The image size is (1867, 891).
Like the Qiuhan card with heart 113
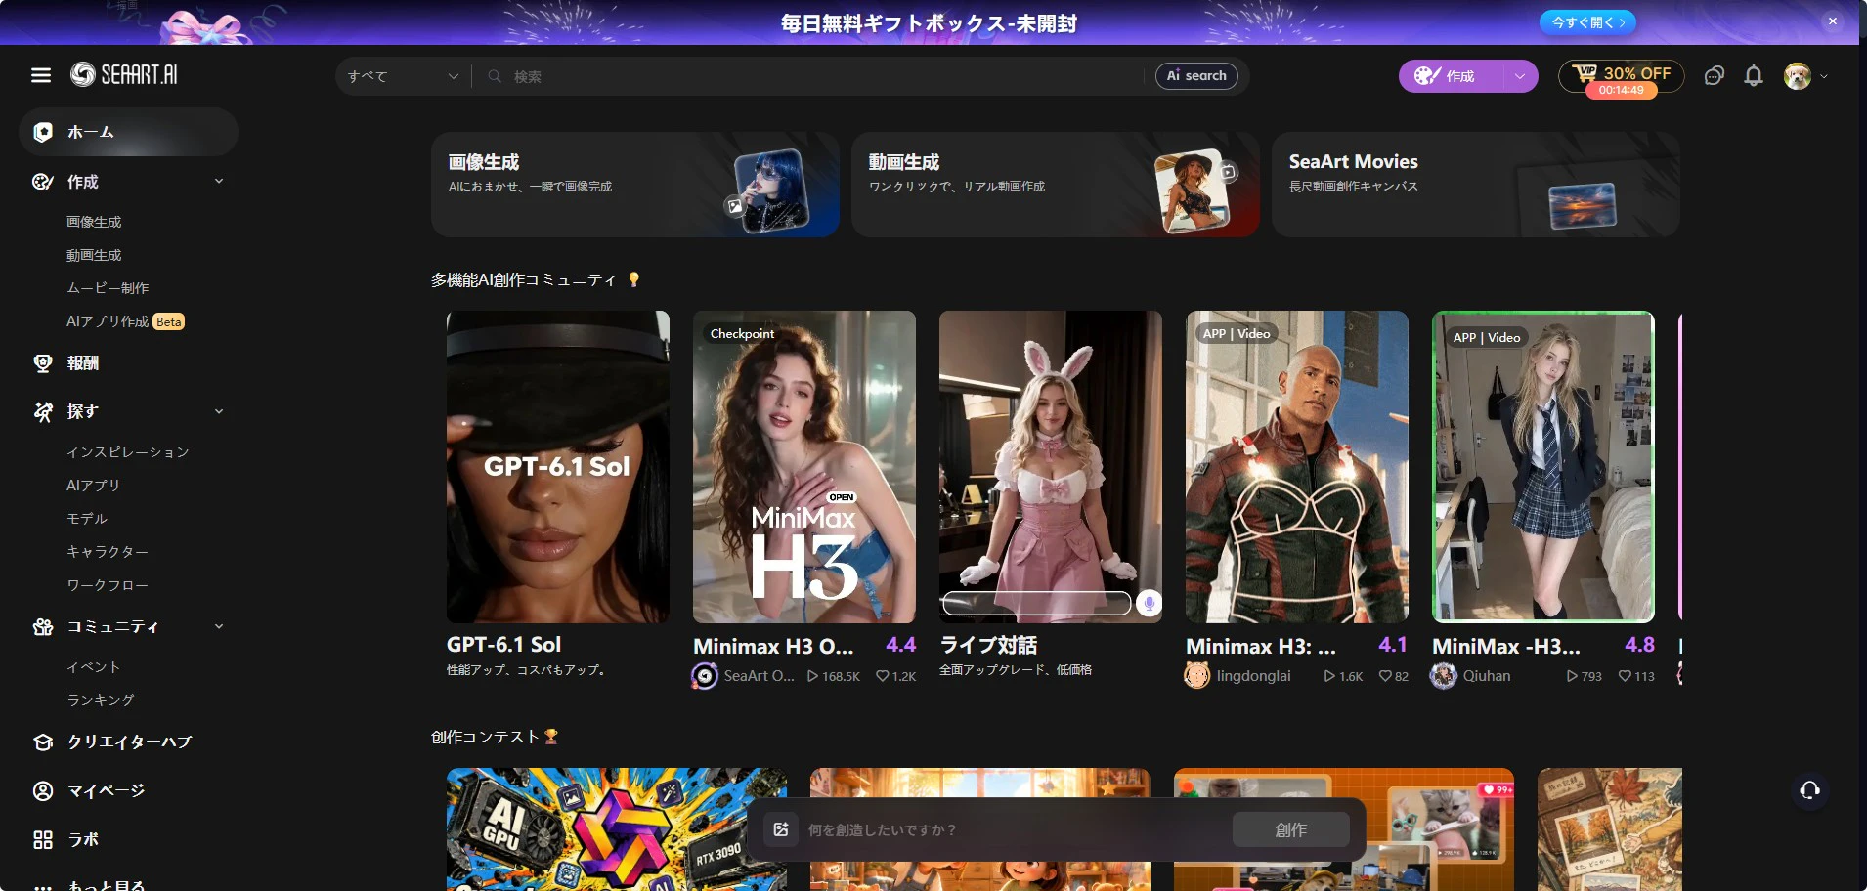pos(1625,676)
